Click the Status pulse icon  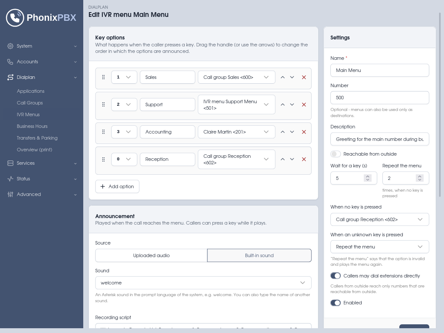10,179
